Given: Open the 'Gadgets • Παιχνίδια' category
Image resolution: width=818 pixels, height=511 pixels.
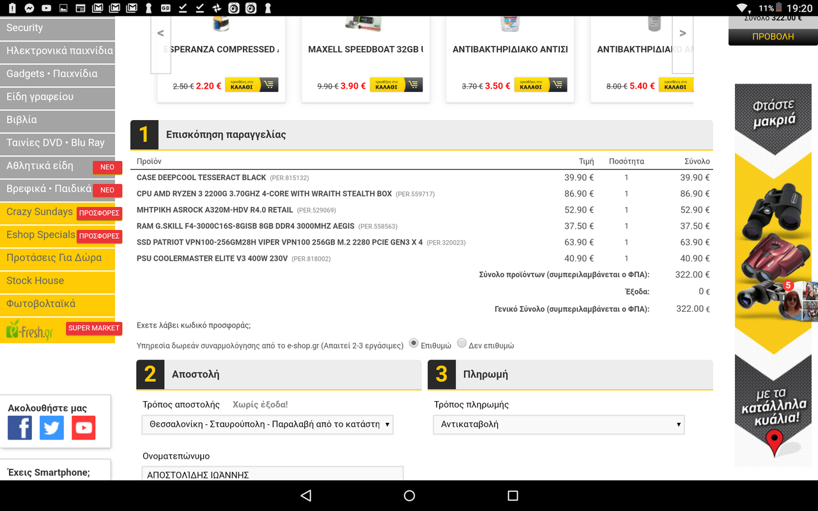Looking at the screenshot, I should pos(58,74).
